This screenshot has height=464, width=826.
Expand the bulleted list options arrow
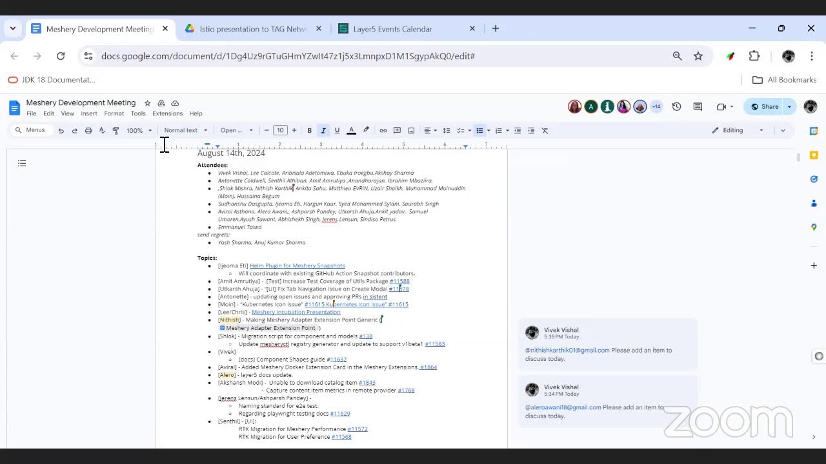pos(489,130)
